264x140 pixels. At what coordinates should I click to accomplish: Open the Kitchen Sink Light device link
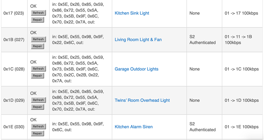[x=132, y=13]
